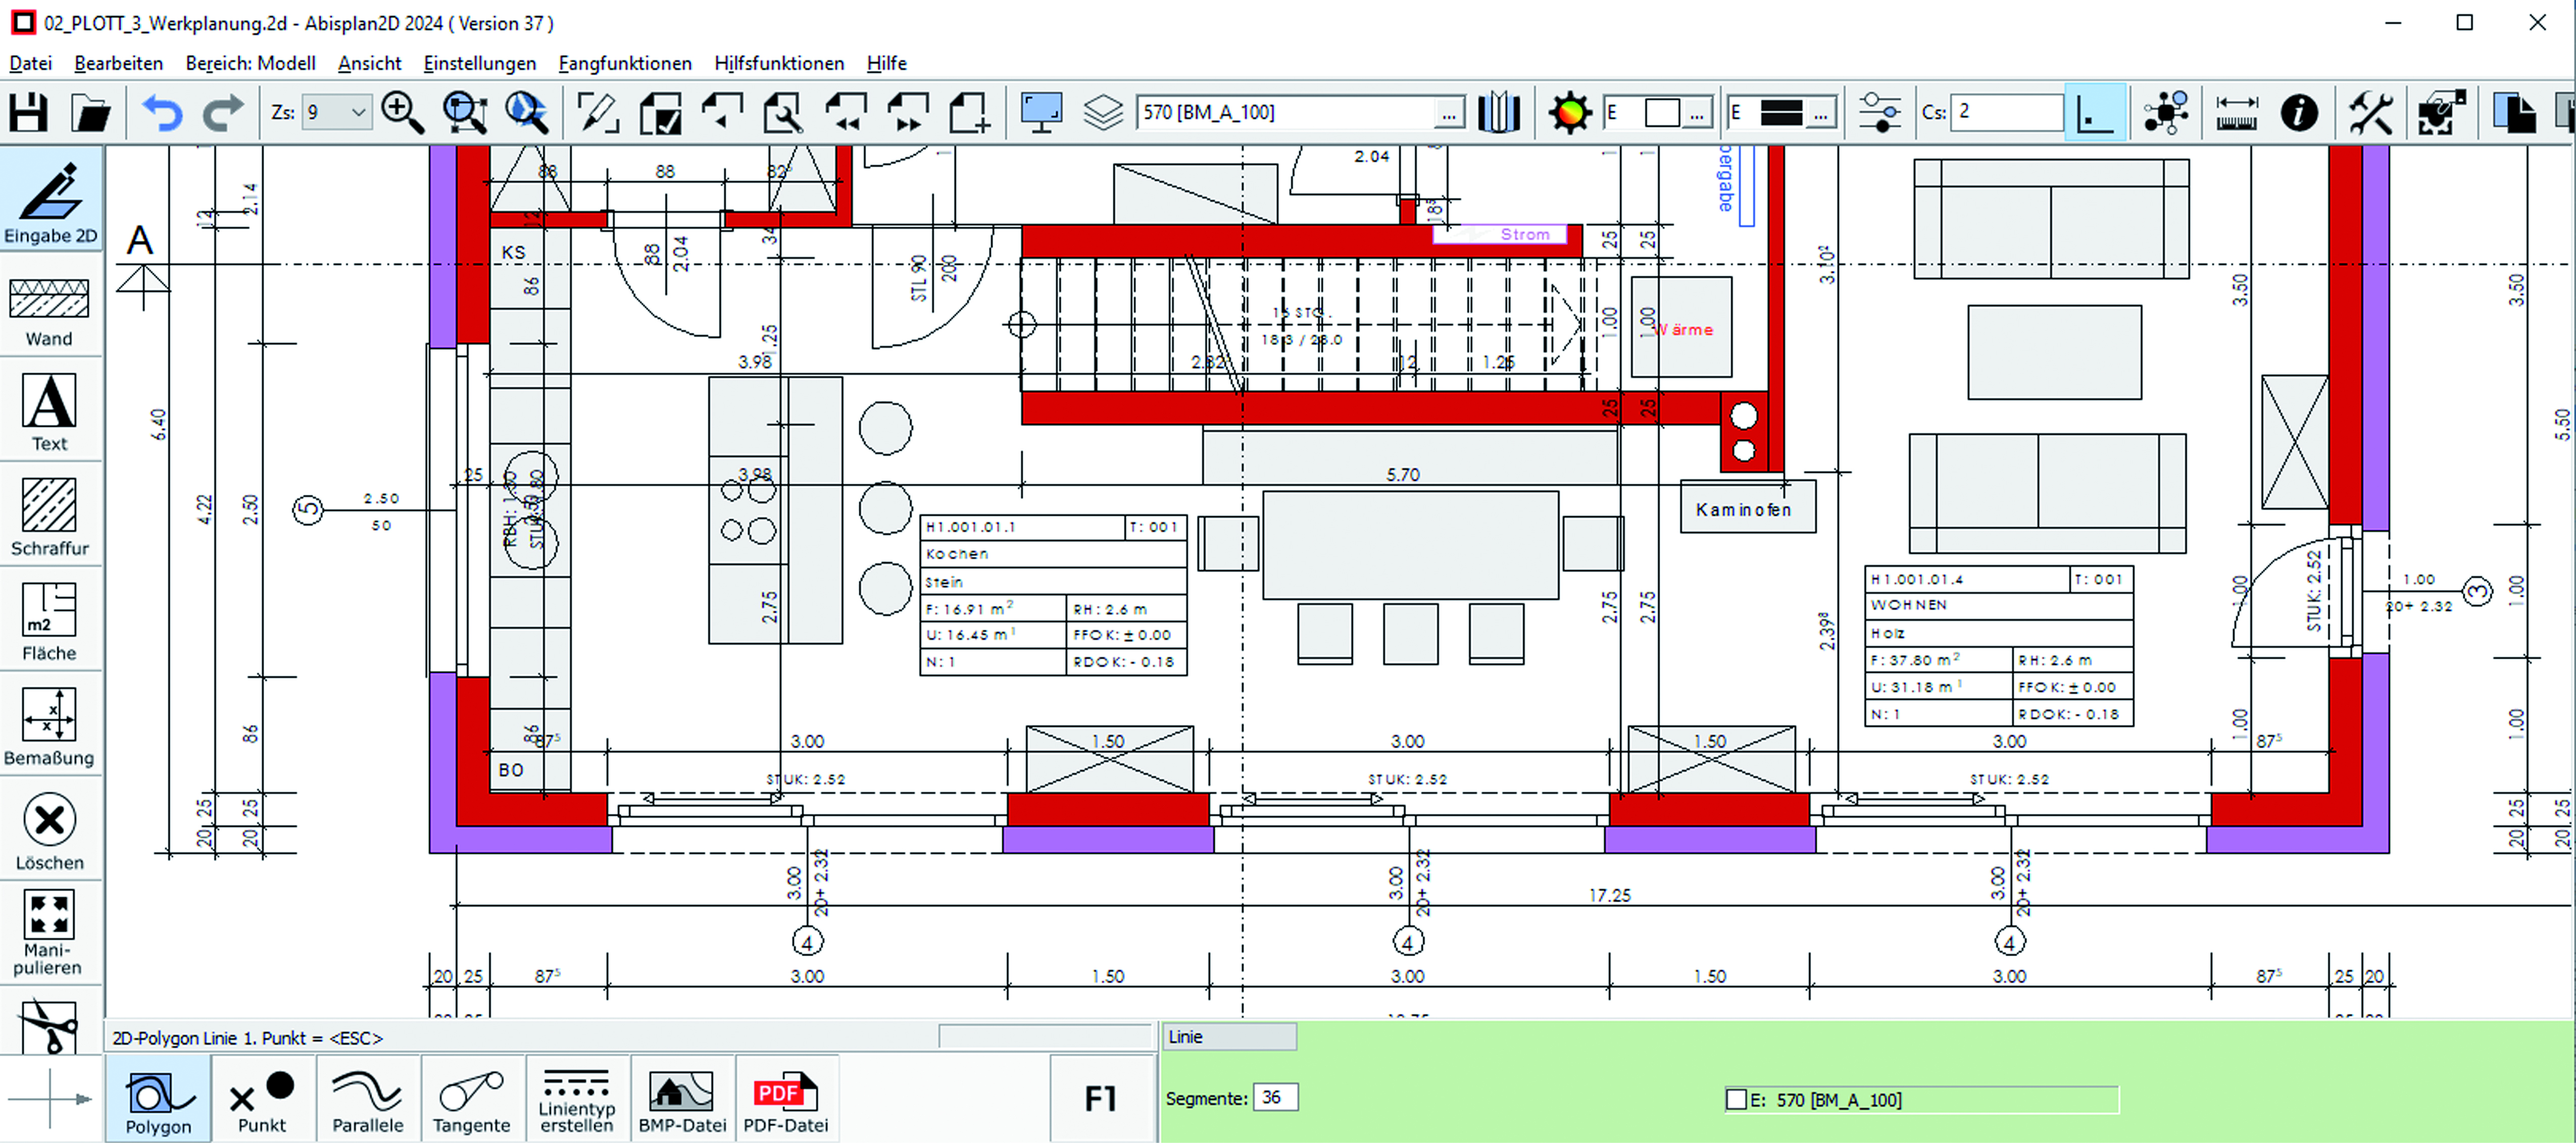Select the Löschen delete tool
2576x1143 pixels.
coord(50,829)
